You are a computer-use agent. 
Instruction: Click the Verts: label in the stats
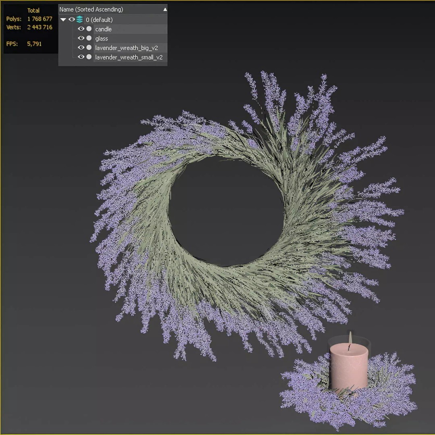[x=14, y=27]
